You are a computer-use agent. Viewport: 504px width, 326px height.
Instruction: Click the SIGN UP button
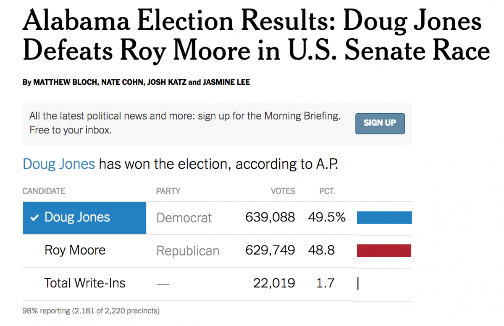click(x=380, y=123)
